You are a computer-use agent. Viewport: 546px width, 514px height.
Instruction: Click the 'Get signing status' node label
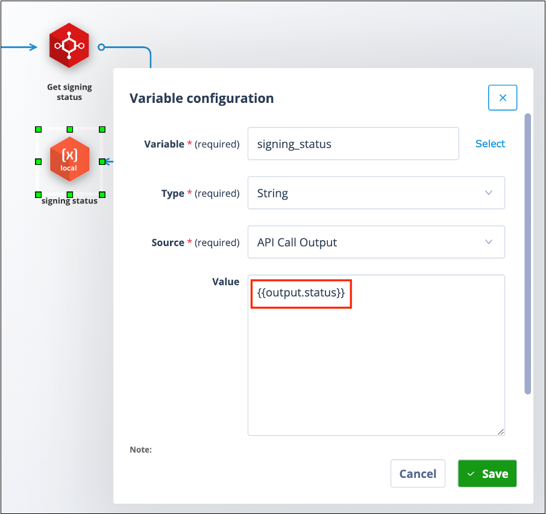[69, 92]
